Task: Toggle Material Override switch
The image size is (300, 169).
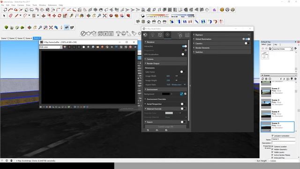Action: [x=183, y=108]
